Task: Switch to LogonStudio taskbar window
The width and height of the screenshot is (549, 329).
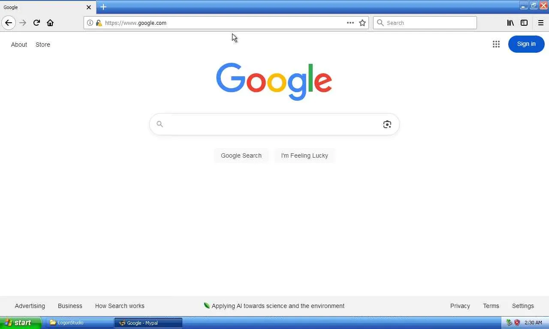Action: click(x=80, y=323)
